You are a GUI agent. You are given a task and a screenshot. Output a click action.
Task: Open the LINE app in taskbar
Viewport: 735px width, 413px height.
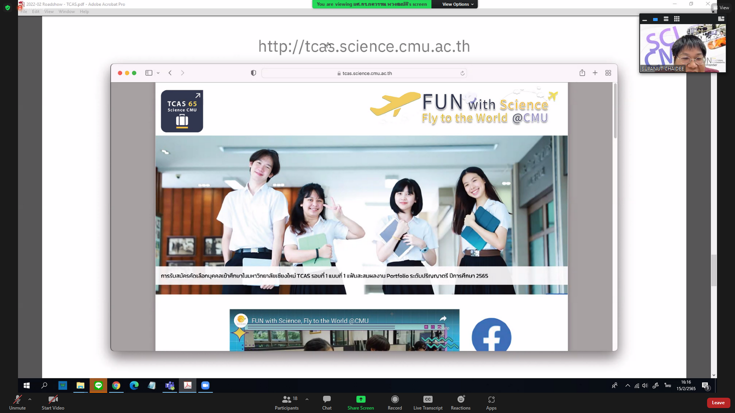coord(98,385)
